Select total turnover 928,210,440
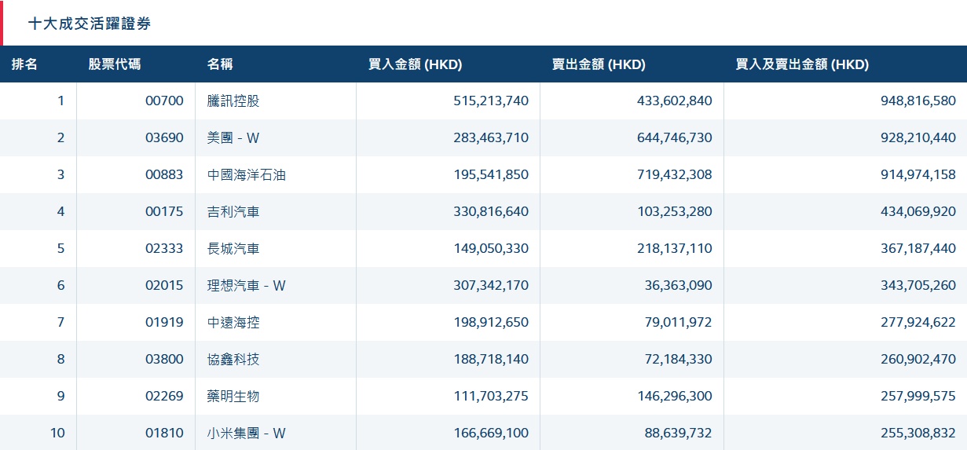The image size is (967, 450). tap(918, 137)
